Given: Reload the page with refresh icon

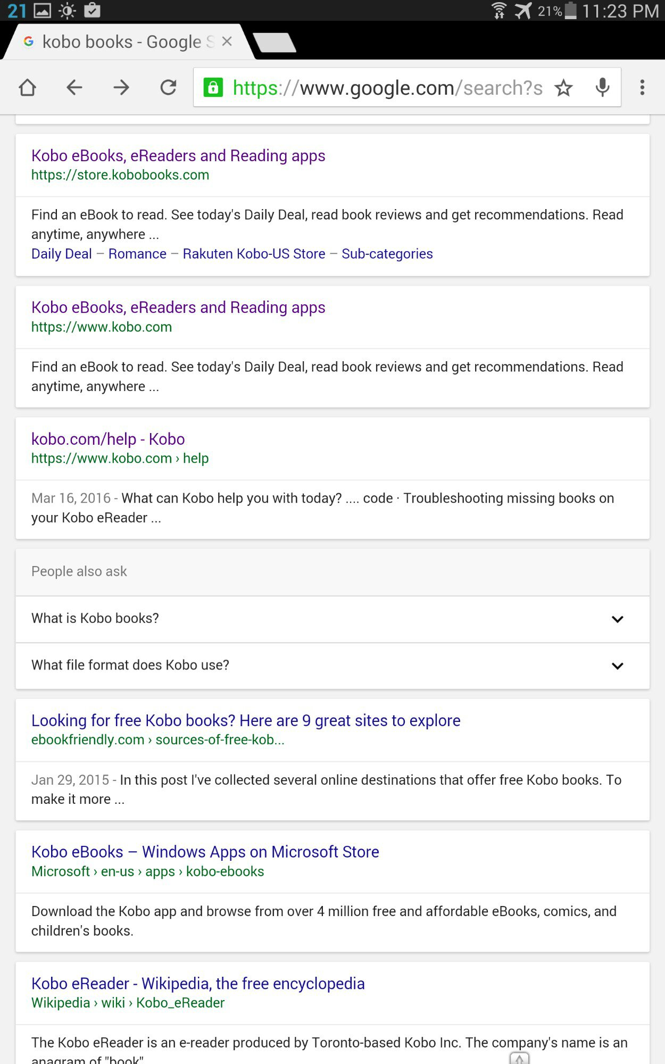Looking at the screenshot, I should (x=168, y=88).
